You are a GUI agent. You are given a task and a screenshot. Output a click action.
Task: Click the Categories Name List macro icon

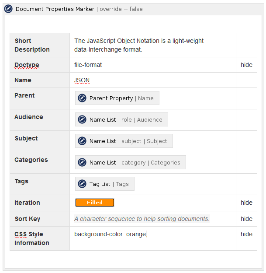tap(82, 162)
